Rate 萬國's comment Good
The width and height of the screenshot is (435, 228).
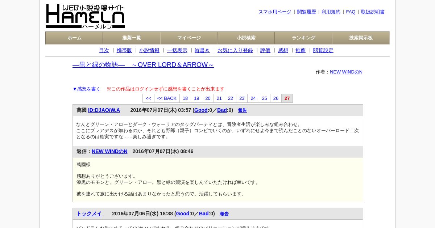201,110
